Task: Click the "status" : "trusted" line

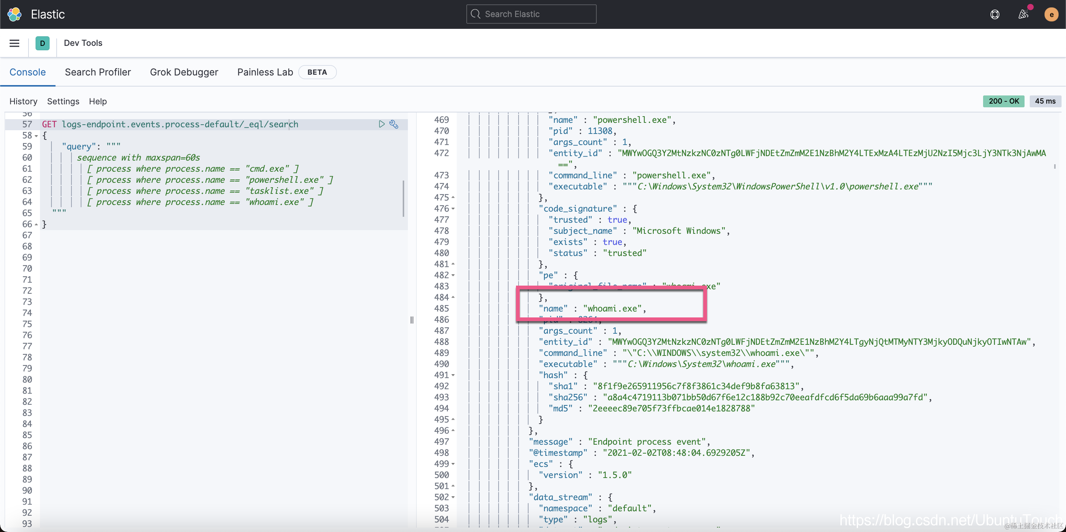Action: [x=597, y=253]
